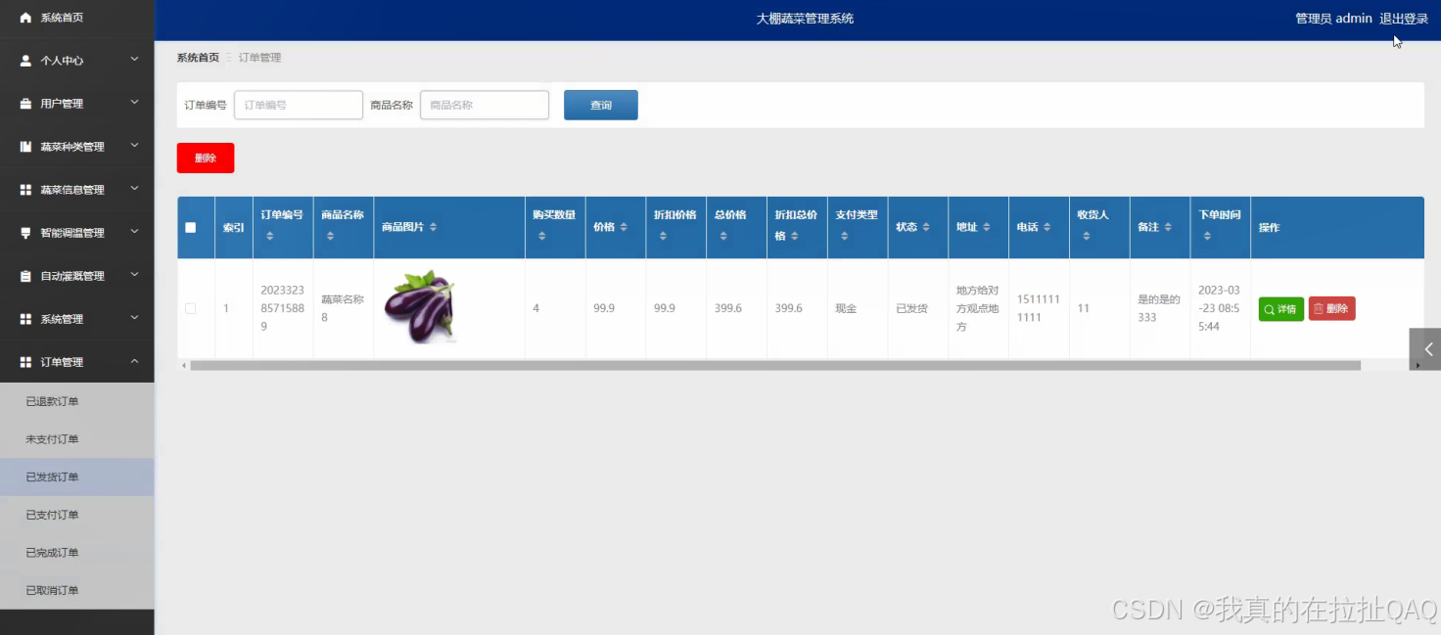Open 已取消订单 submenu item

pyautogui.click(x=77, y=591)
